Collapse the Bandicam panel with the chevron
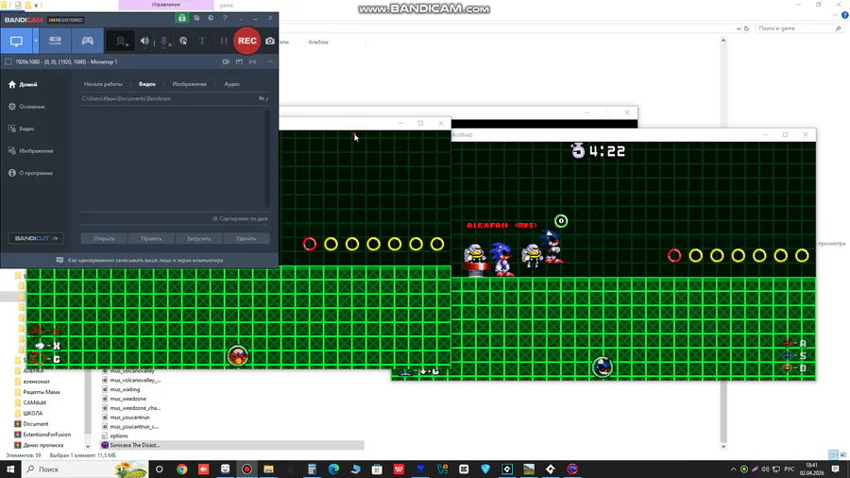The height and width of the screenshot is (478, 850). point(270,61)
